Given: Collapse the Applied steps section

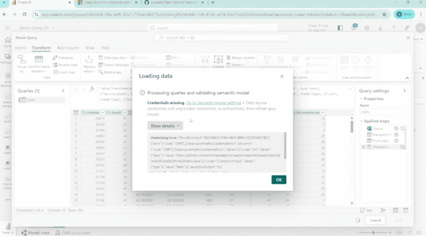Looking at the screenshot, I should click(361, 121).
